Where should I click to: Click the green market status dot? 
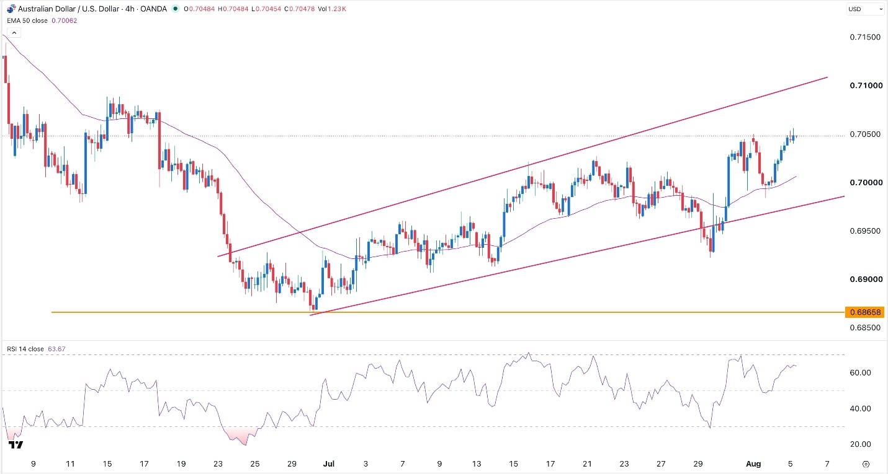click(x=176, y=8)
